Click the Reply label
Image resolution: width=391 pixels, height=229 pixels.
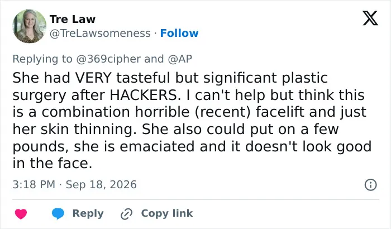click(88, 213)
